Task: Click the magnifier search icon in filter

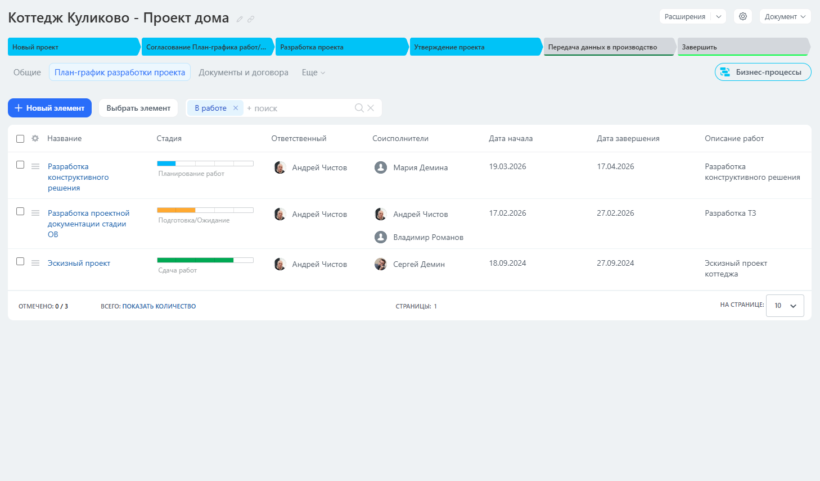Action: click(359, 108)
